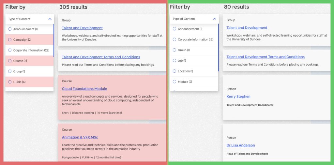Collapse Type of Content in 305 results panel
The image size is (334, 165).
tap(50, 19)
